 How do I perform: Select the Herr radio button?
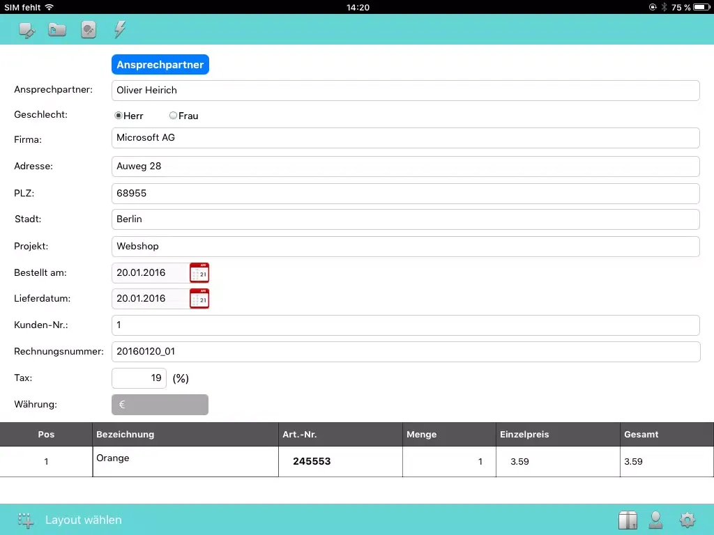119,116
